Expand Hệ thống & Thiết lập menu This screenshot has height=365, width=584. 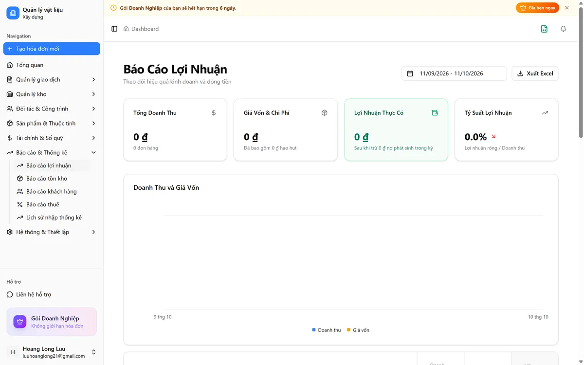(x=52, y=232)
